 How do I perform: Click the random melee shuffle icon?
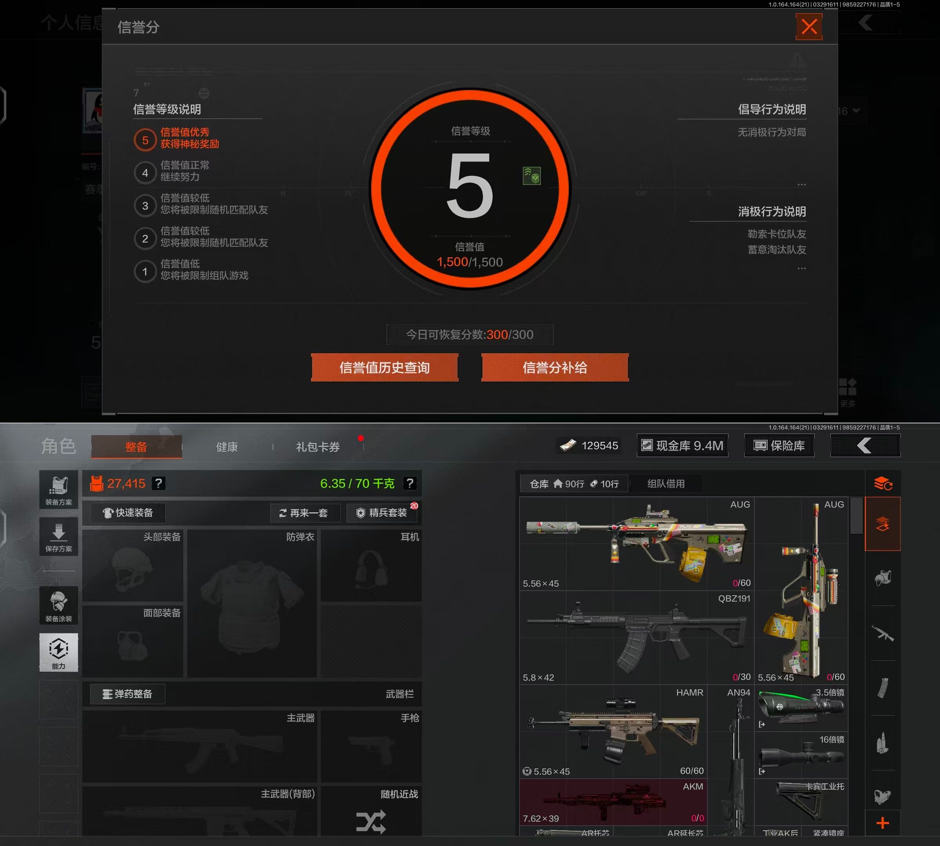tap(371, 821)
